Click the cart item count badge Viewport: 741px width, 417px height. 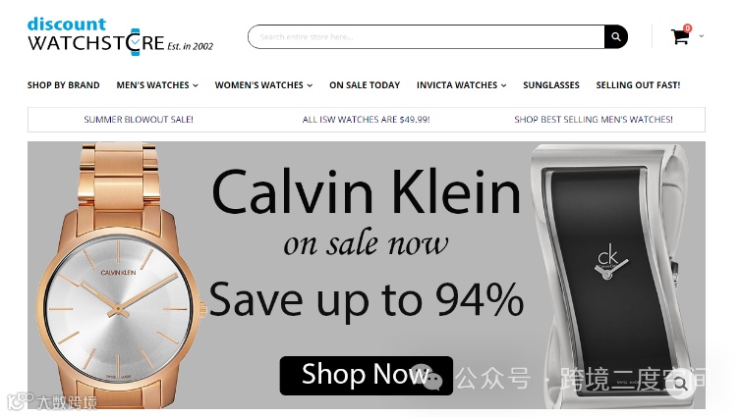tap(687, 28)
